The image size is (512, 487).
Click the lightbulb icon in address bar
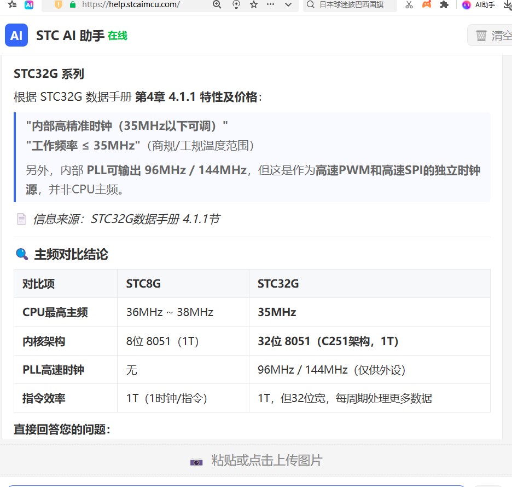[236, 4]
